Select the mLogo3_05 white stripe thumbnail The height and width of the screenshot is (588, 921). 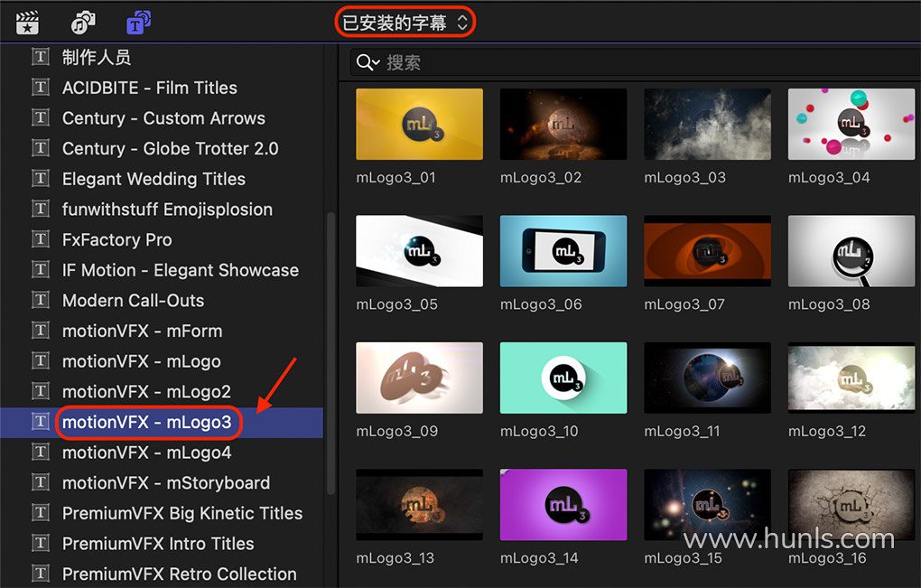(x=419, y=251)
